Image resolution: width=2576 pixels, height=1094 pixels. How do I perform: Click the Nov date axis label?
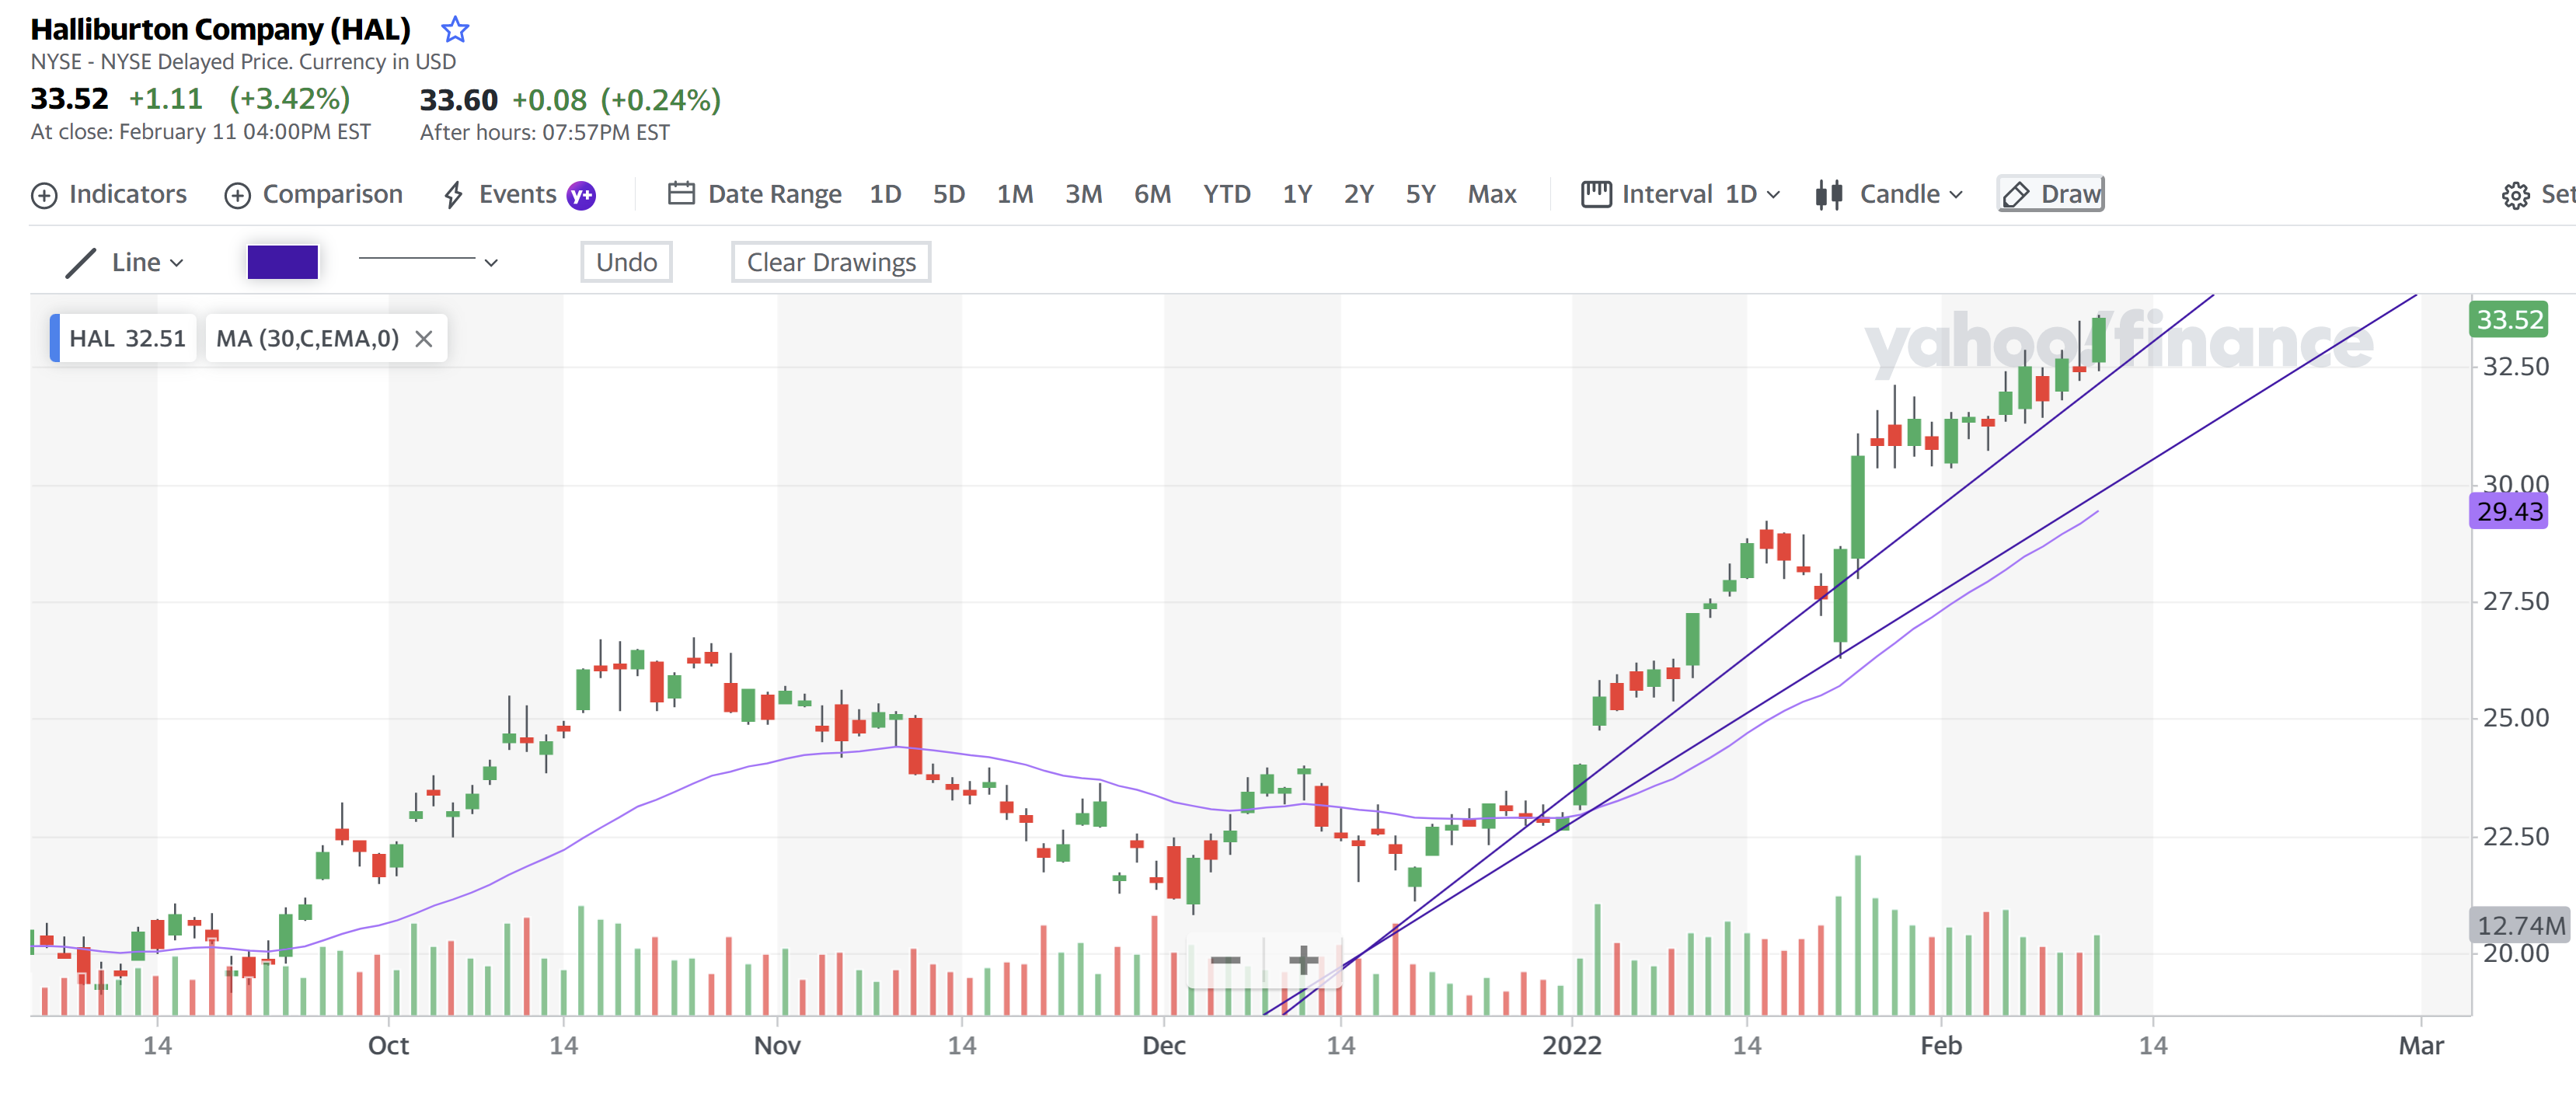[777, 1046]
